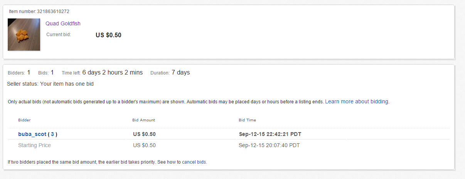Open the Quad Goldfish item thumbnail
The image size is (465, 179).
tap(24, 35)
